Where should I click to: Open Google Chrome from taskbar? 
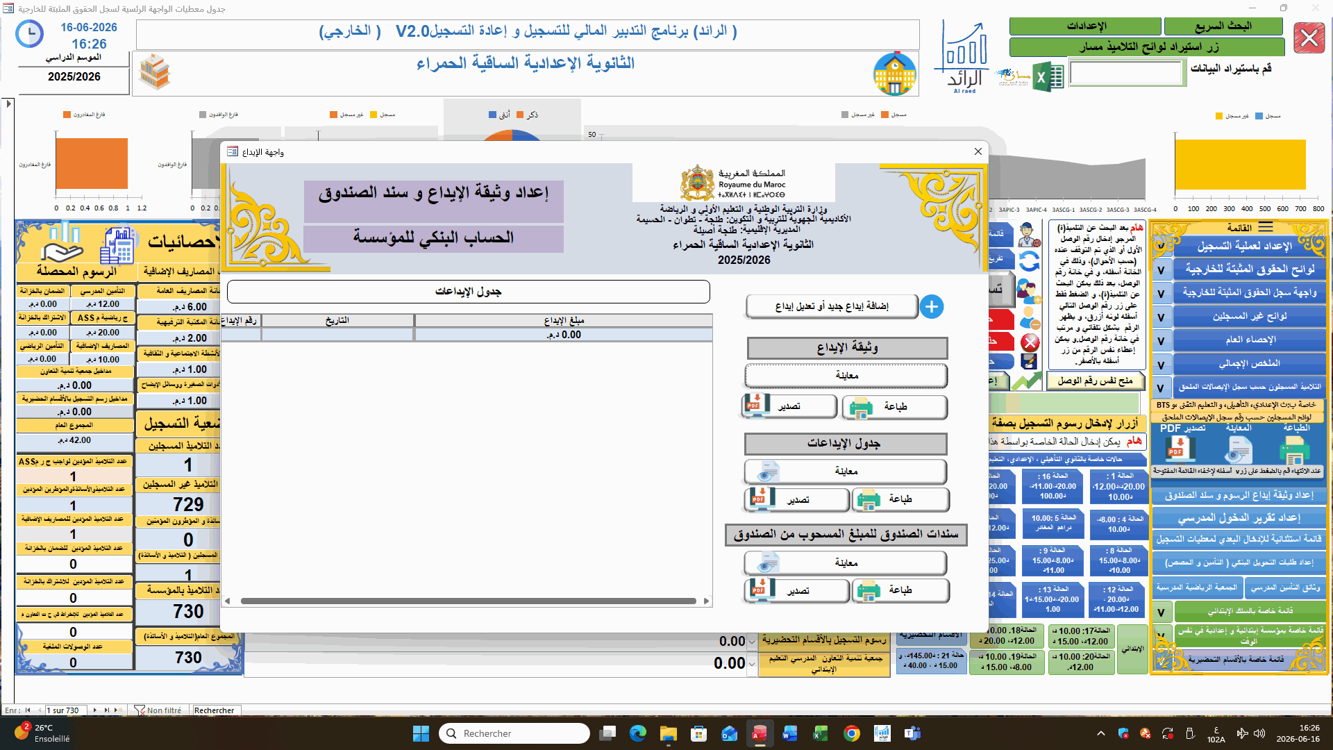coord(852,733)
